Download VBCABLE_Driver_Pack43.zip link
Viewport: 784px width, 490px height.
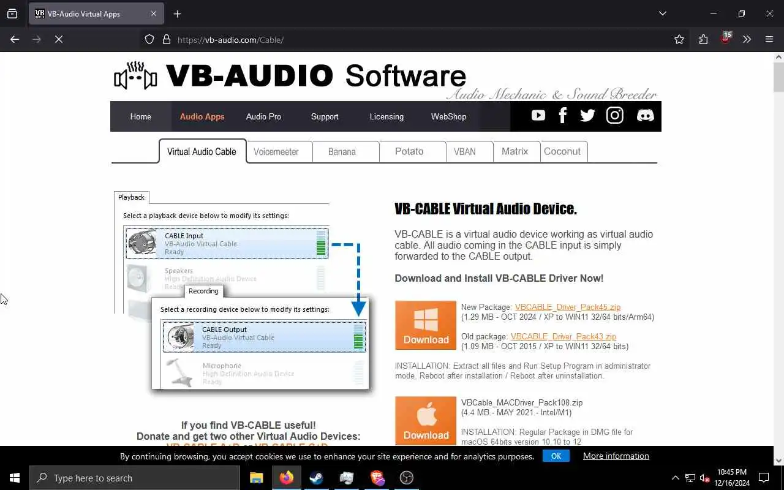click(x=563, y=336)
